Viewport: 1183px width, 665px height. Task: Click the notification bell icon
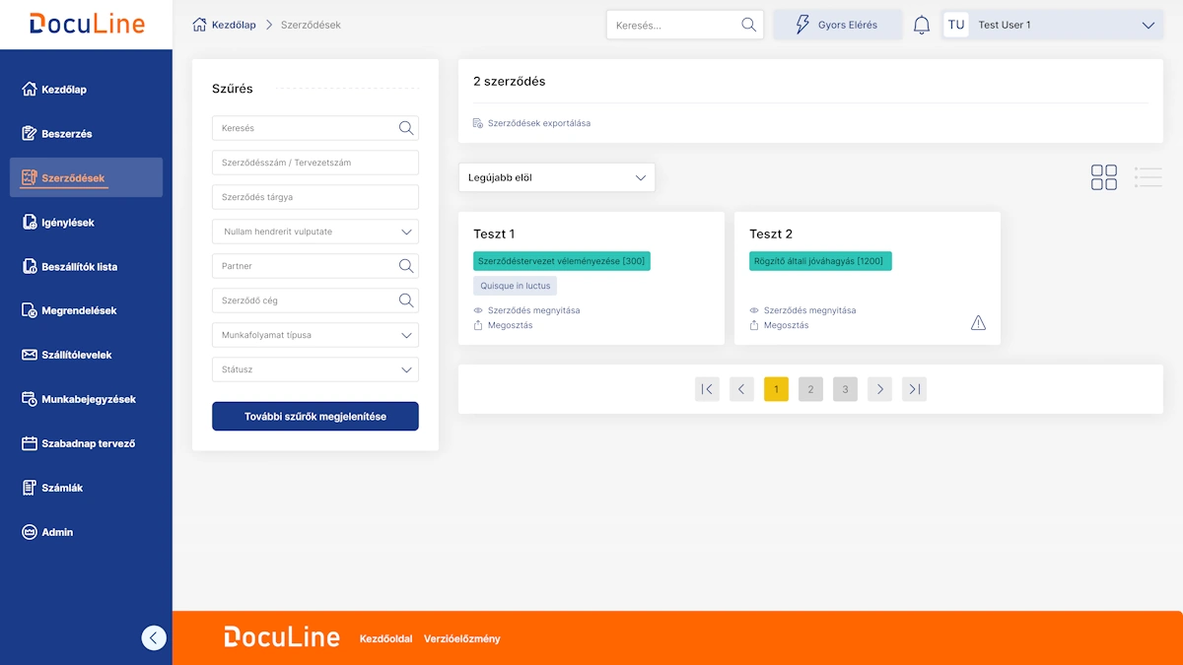coord(922,26)
